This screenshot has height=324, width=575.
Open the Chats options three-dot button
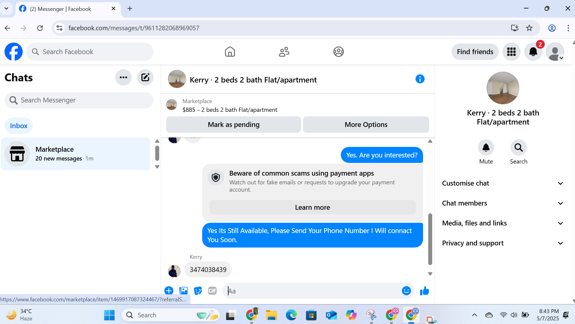click(x=123, y=77)
